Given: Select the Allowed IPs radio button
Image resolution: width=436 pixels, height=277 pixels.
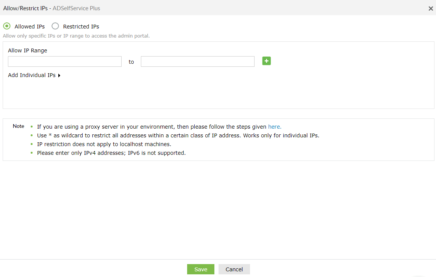Looking at the screenshot, I should pos(6,26).
